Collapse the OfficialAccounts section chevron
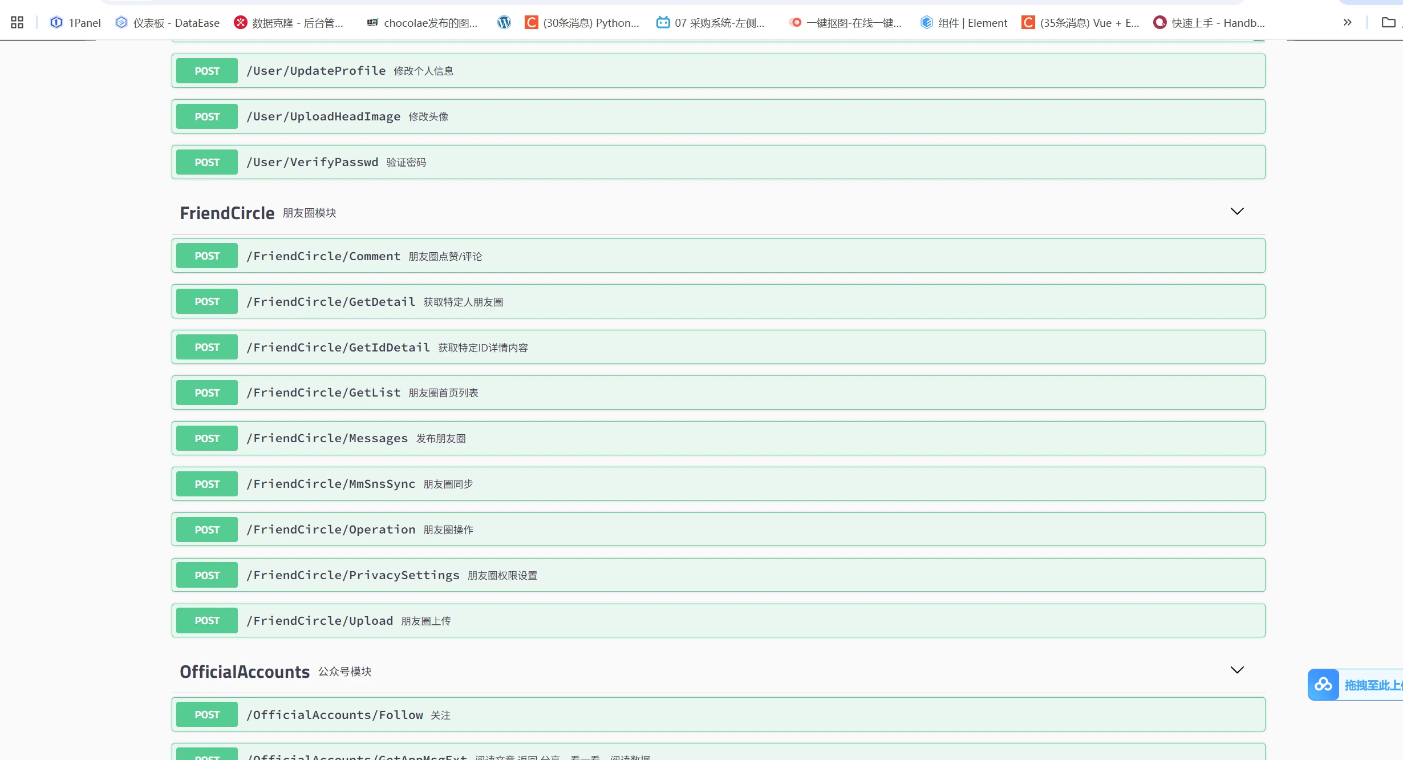This screenshot has width=1403, height=760. pos(1236,670)
